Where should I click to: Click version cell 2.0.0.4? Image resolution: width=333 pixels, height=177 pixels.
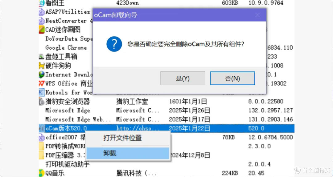pyautogui.click(x=260, y=164)
